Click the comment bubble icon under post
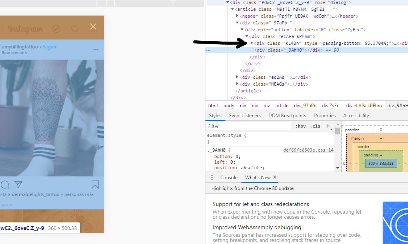This screenshot has width=408, height=244. coord(5,184)
